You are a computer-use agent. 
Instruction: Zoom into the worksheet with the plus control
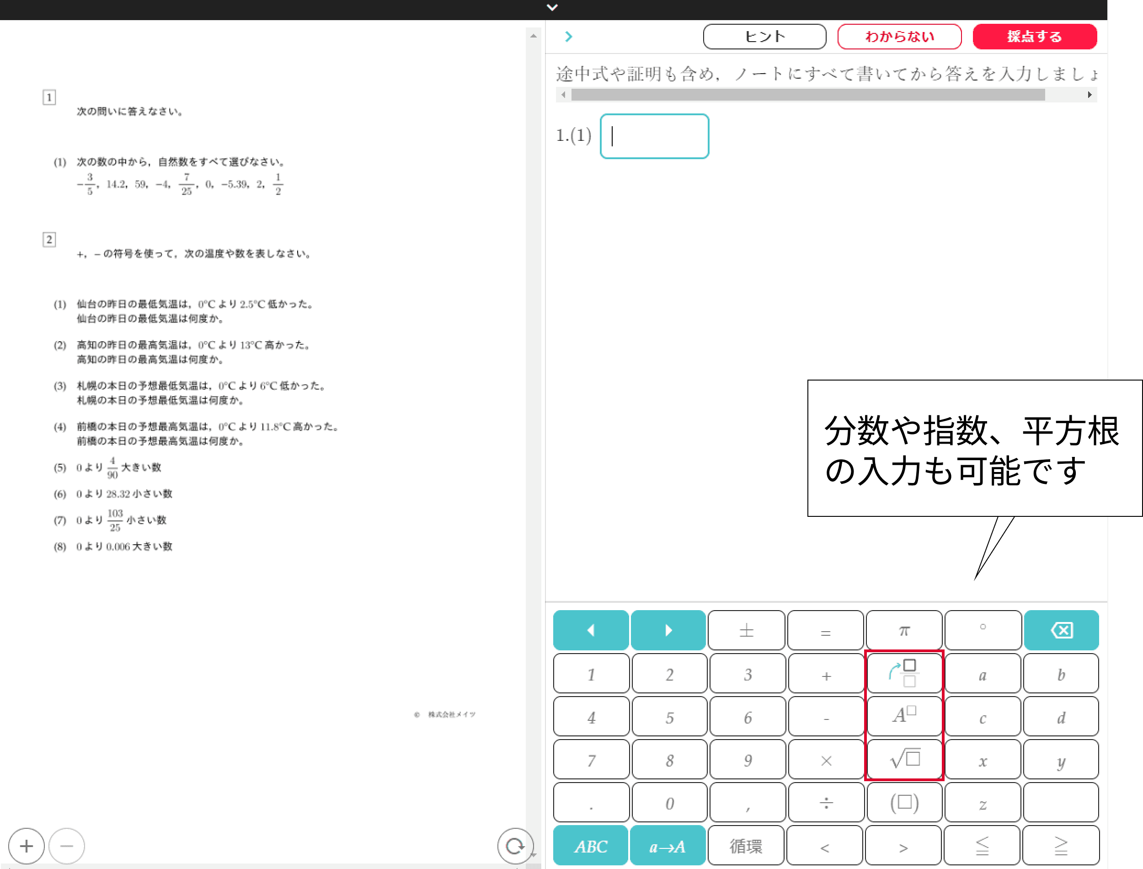tap(26, 846)
